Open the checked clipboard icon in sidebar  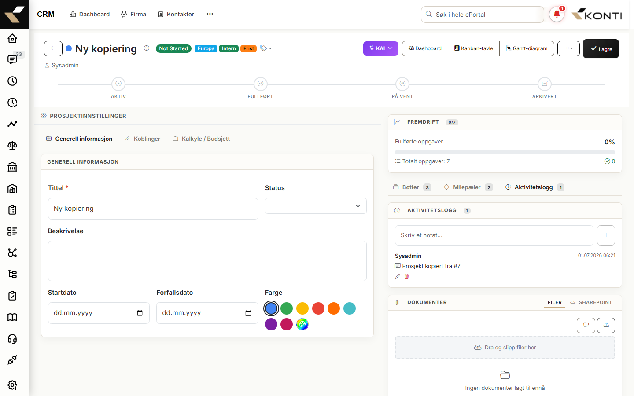tap(12, 296)
